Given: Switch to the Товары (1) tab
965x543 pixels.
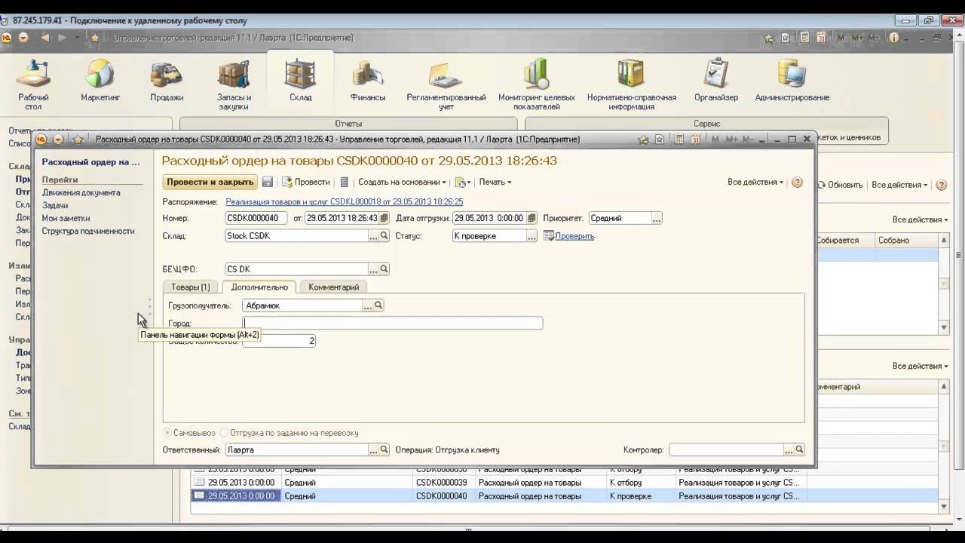Looking at the screenshot, I should coord(191,287).
